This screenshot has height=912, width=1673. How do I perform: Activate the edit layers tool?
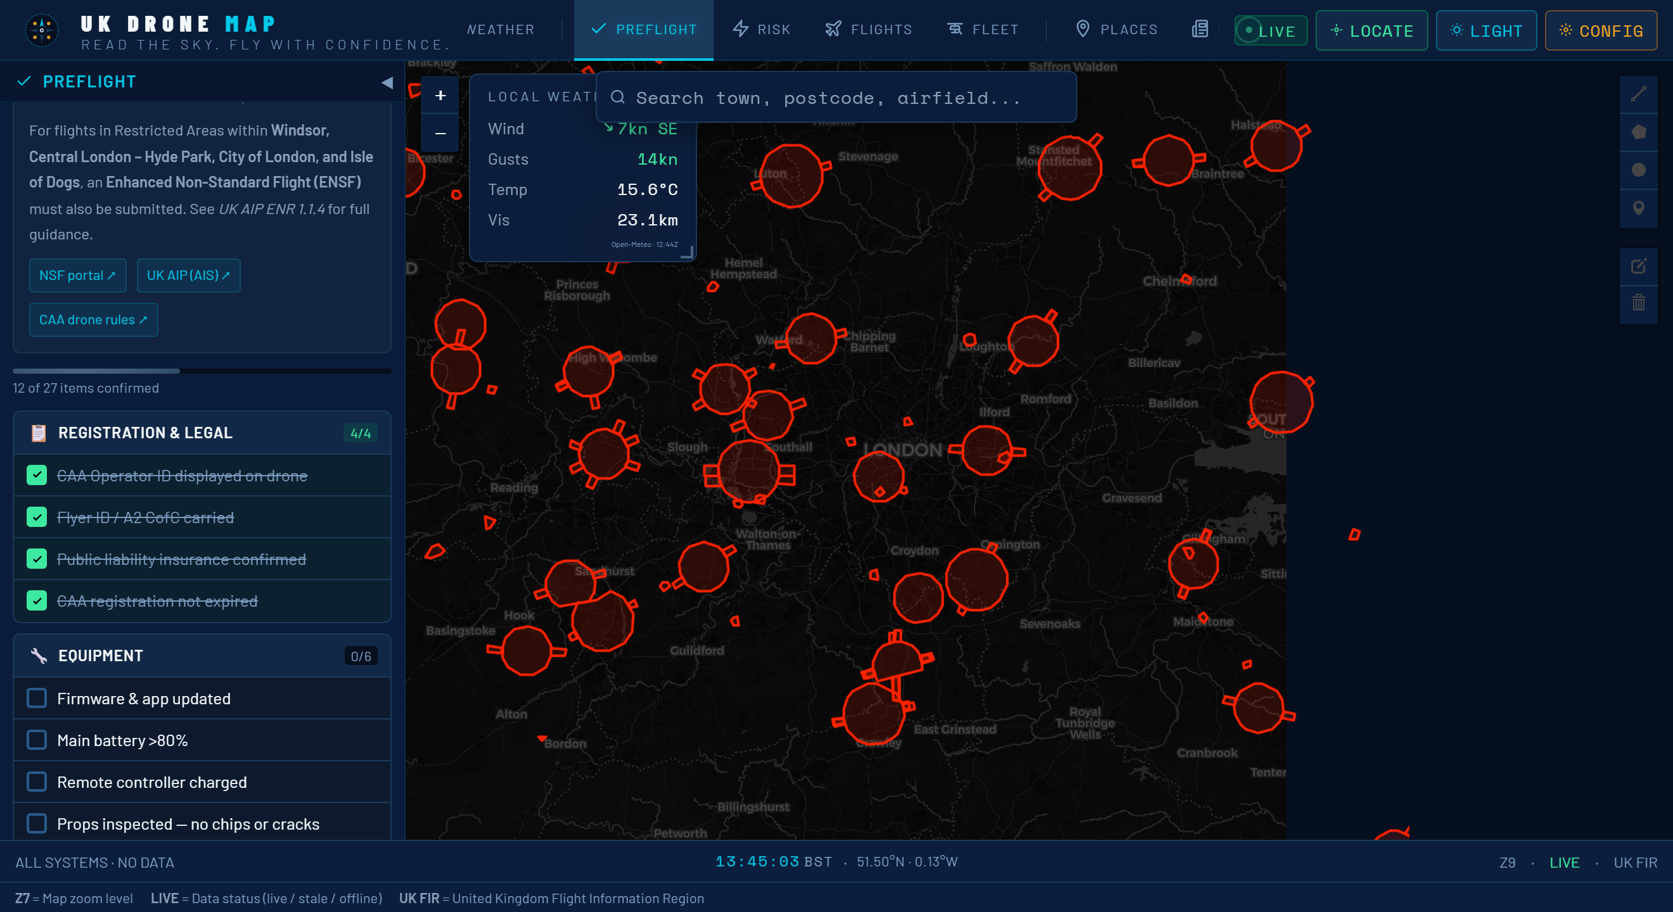coord(1638,266)
